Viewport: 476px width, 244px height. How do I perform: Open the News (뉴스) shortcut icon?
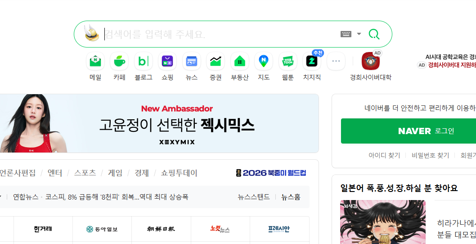pyautogui.click(x=192, y=61)
